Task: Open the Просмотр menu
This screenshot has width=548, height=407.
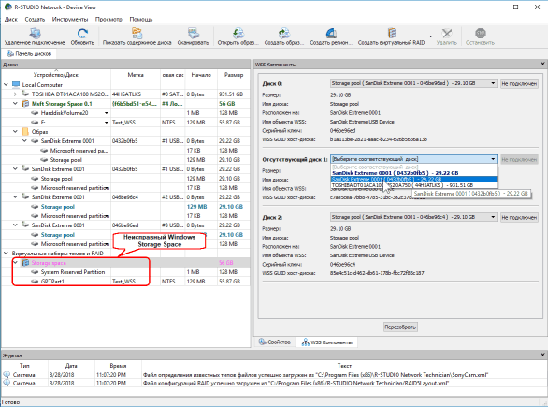Action: (x=108, y=20)
